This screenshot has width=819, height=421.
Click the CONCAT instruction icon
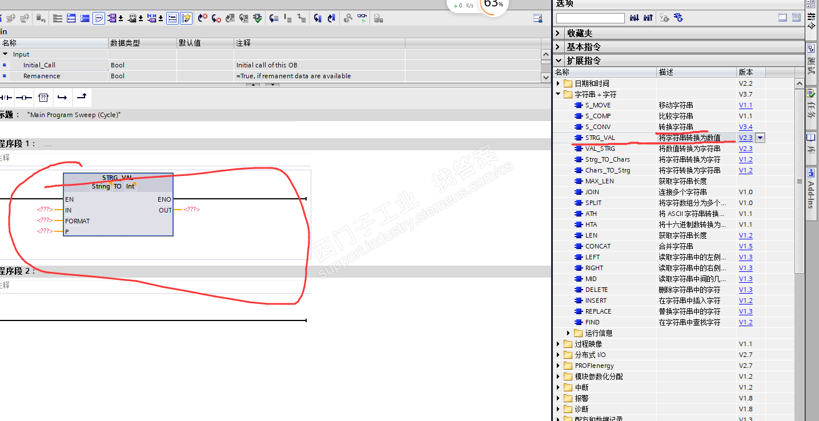[579, 246]
